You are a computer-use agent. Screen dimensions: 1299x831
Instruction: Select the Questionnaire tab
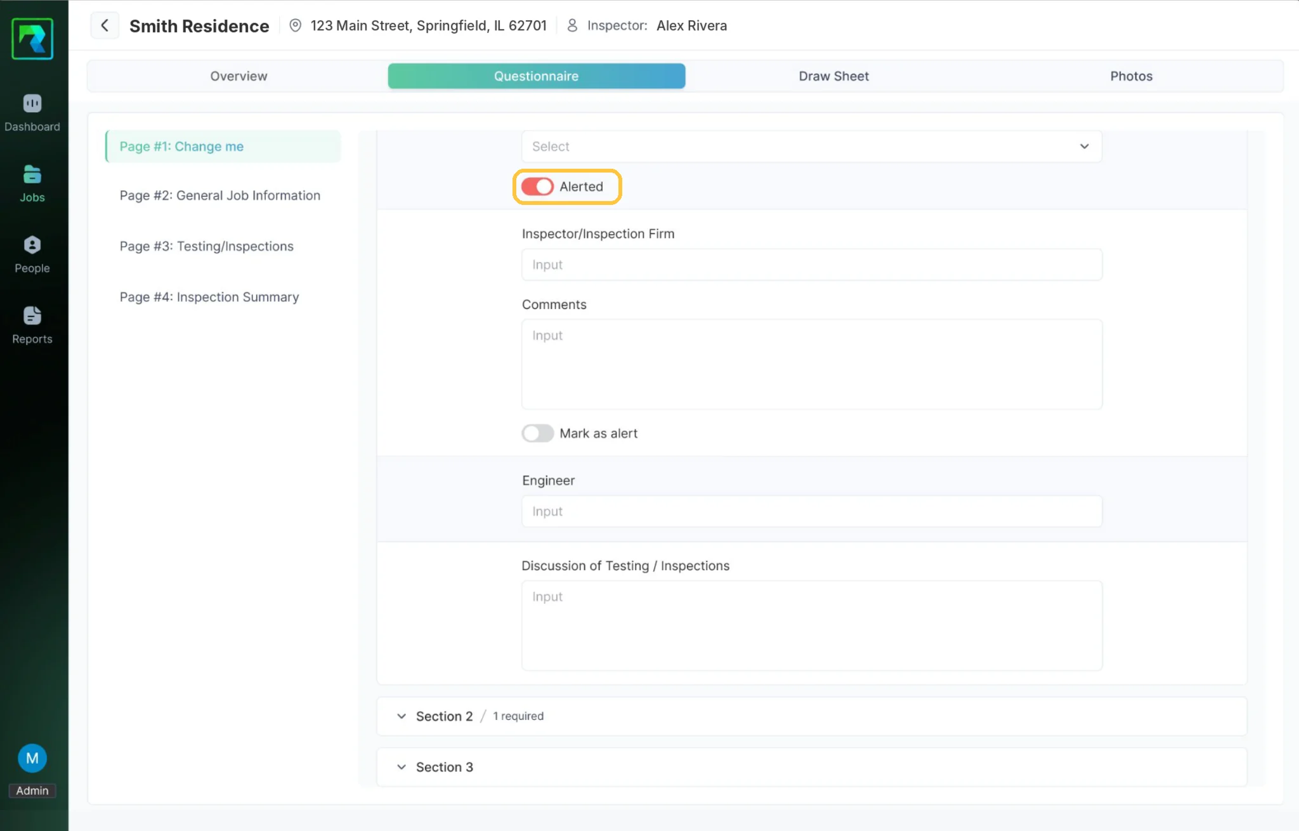pos(537,76)
